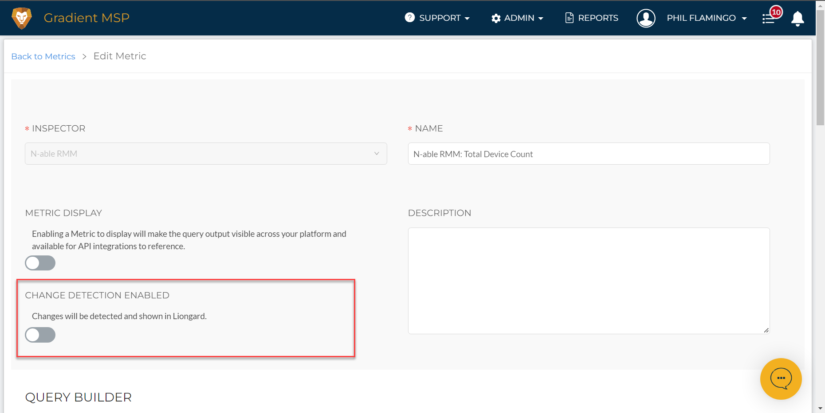Click the page vertical scrollbar thumb
Image resolution: width=825 pixels, height=413 pixels.
pos(820,69)
